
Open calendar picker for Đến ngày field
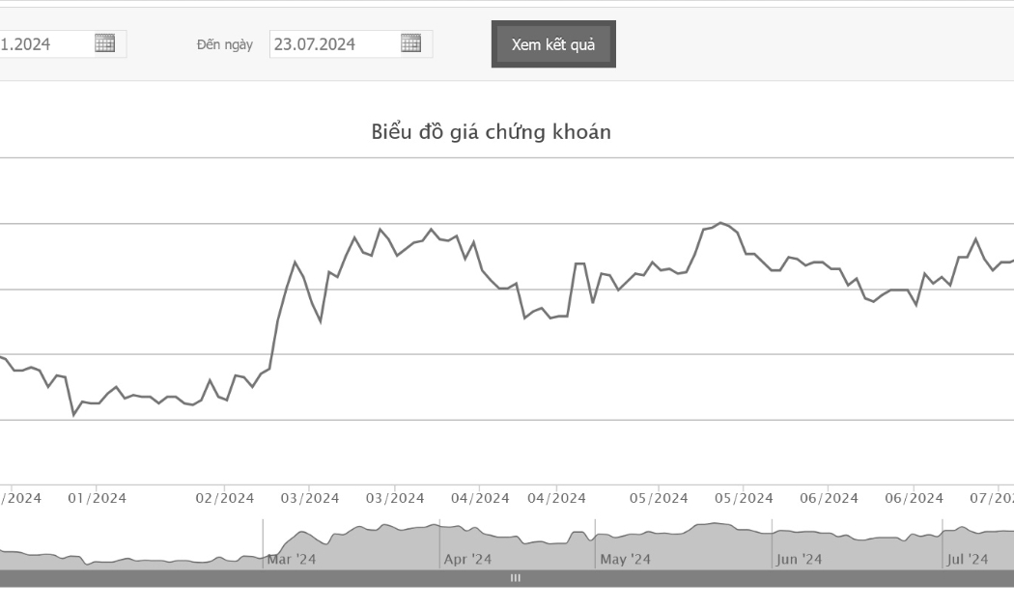click(410, 43)
